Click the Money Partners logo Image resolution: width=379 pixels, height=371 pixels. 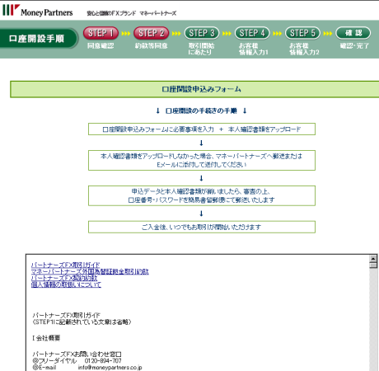(38, 11)
